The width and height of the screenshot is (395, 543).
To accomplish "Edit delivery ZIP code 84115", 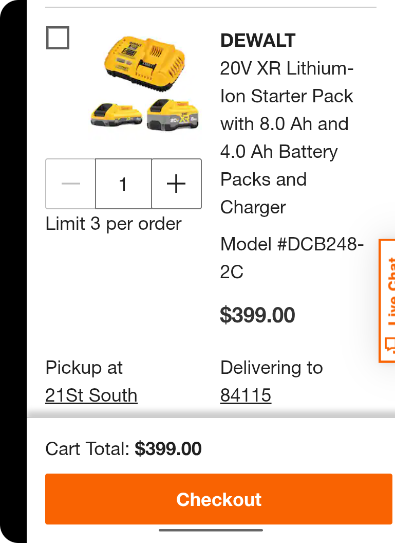I will (x=246, y=395).
